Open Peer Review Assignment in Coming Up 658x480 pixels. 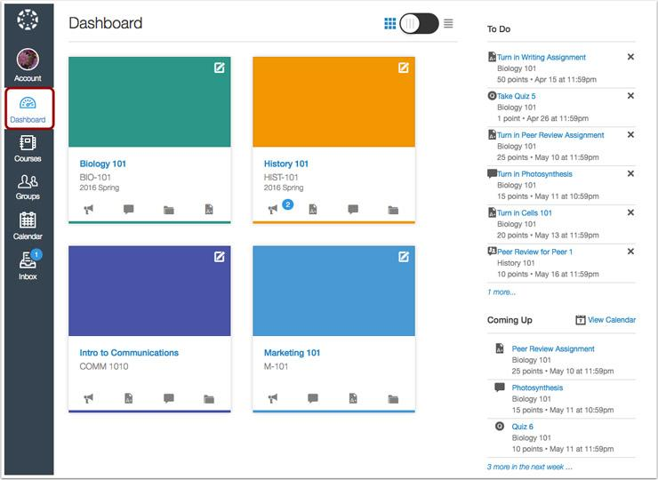point(553,348)
